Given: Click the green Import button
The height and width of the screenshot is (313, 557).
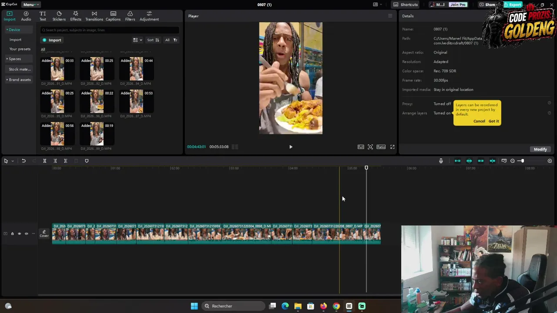Looking at the screenshot, I should (x=52, y=40).
